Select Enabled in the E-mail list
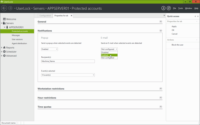The image size is (200, 125). (x=109, y=55)
